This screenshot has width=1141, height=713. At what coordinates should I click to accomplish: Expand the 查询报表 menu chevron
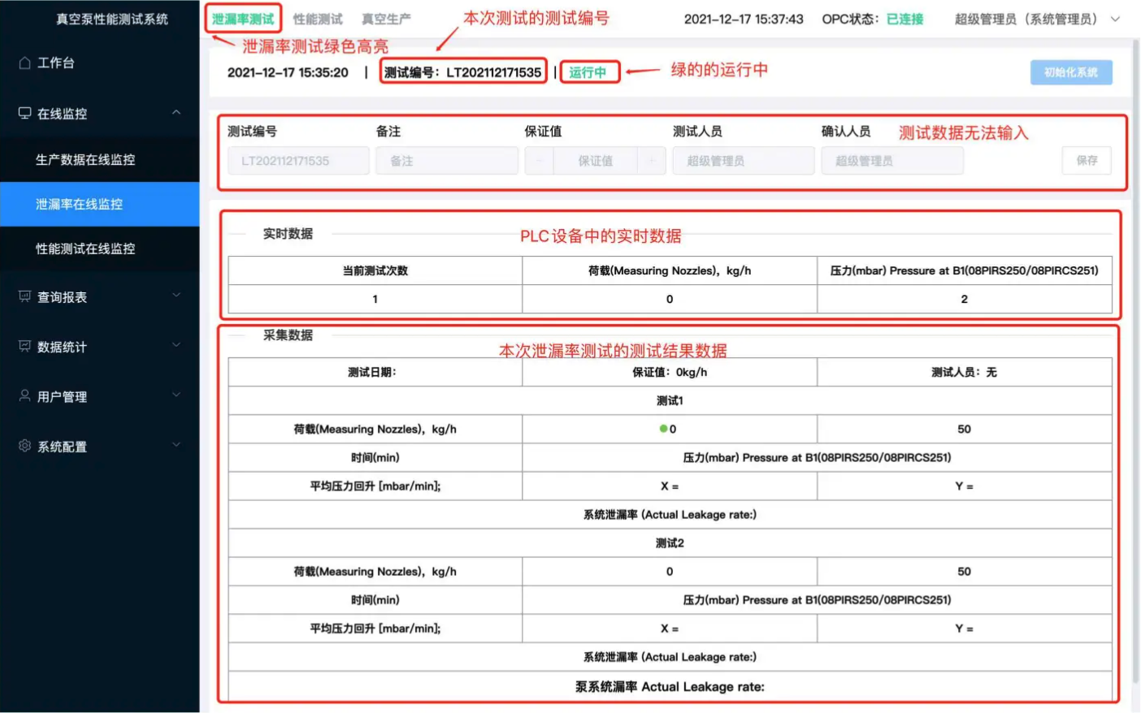pos(176,296)
